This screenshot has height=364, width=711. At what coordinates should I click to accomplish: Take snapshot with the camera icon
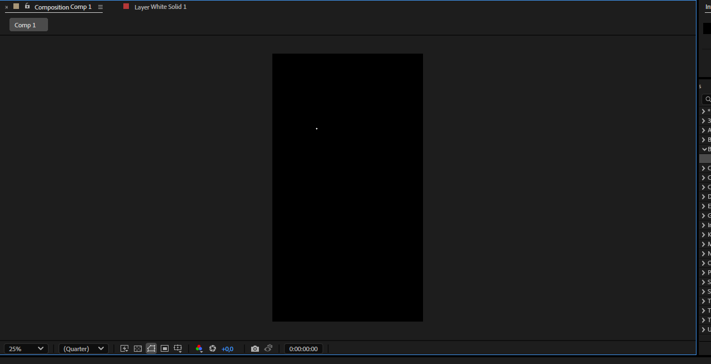point(255,348)
